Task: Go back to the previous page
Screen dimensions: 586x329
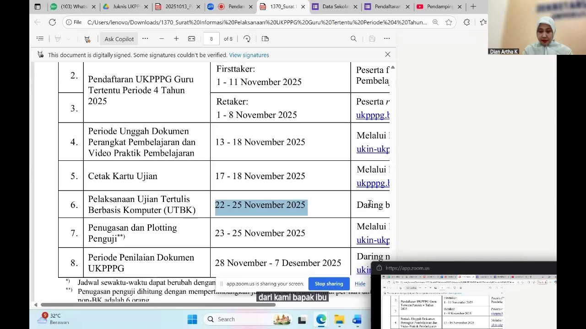Action: (38, 22)
